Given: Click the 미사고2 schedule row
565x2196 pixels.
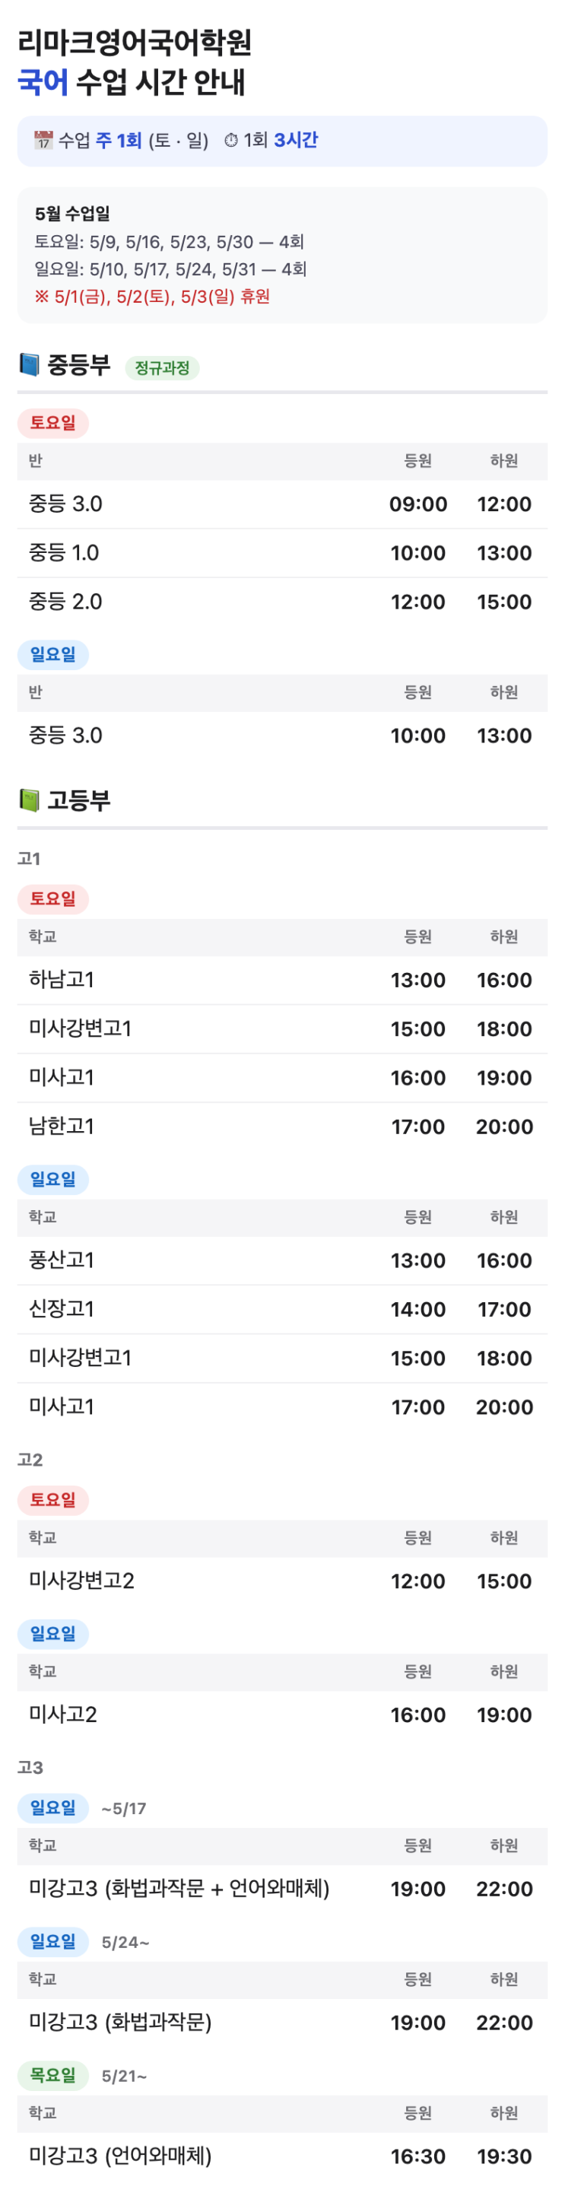Looking at the screenshot, I should coord(282,1715).
